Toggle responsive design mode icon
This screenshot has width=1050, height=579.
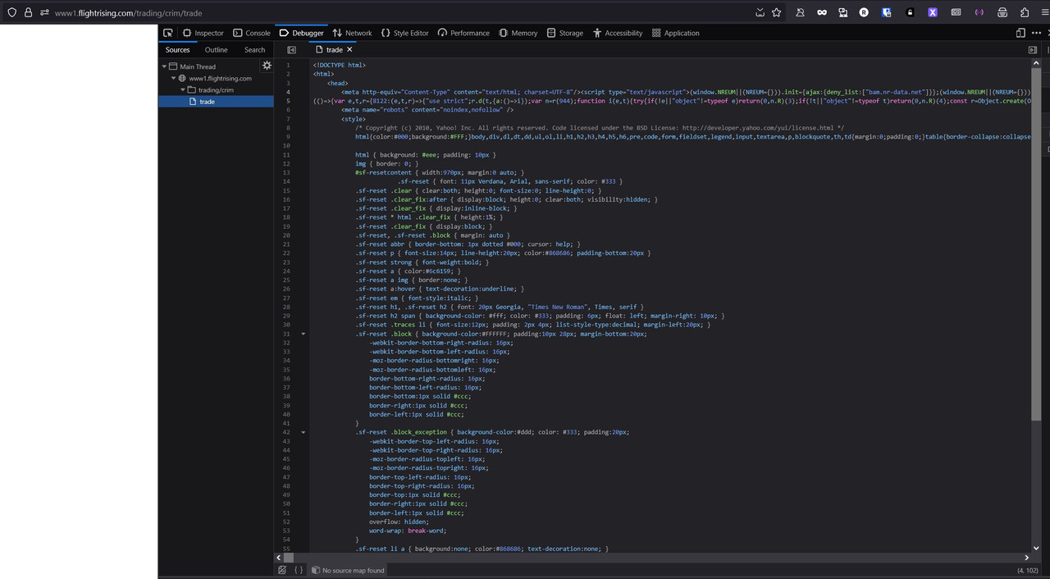click(1020, 33)
